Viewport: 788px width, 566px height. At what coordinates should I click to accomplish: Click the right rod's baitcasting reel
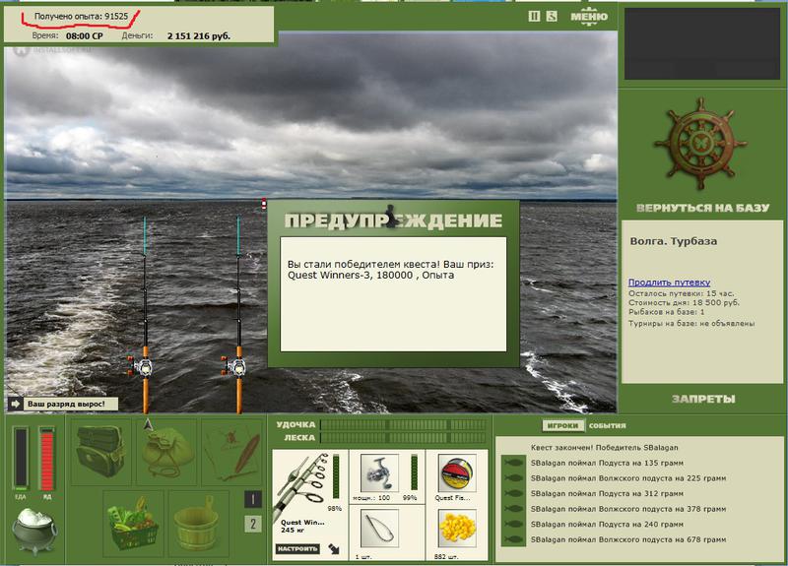pos(233,367)
